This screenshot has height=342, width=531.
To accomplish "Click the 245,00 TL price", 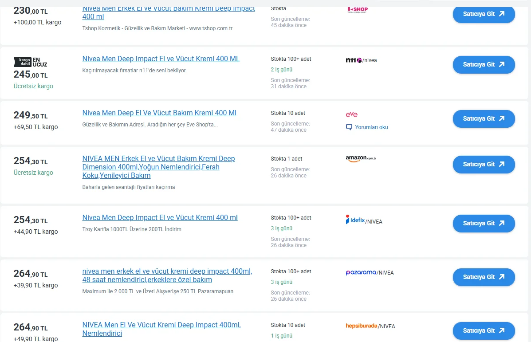I will [31, 74].
